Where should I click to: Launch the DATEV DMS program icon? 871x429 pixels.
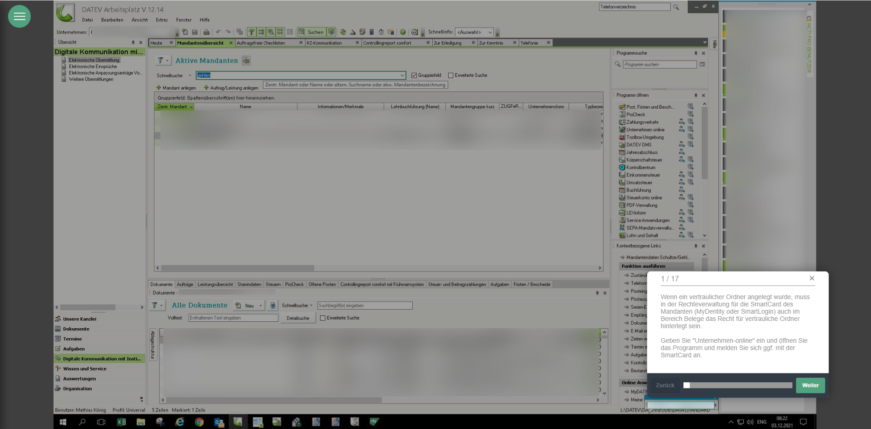tap(622, 145)
